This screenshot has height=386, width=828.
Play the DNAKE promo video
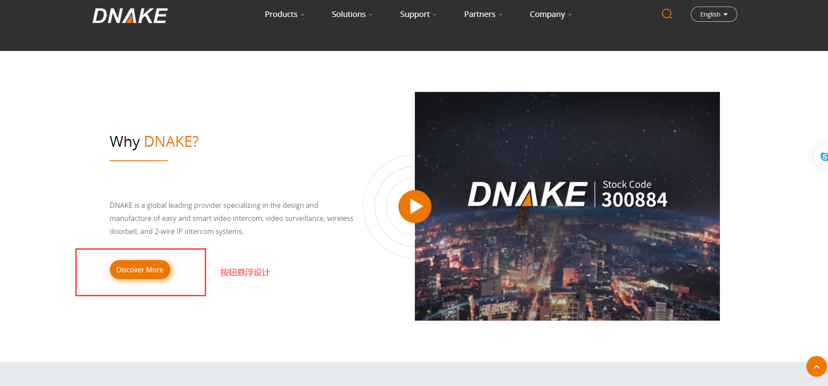click(414, 207)
